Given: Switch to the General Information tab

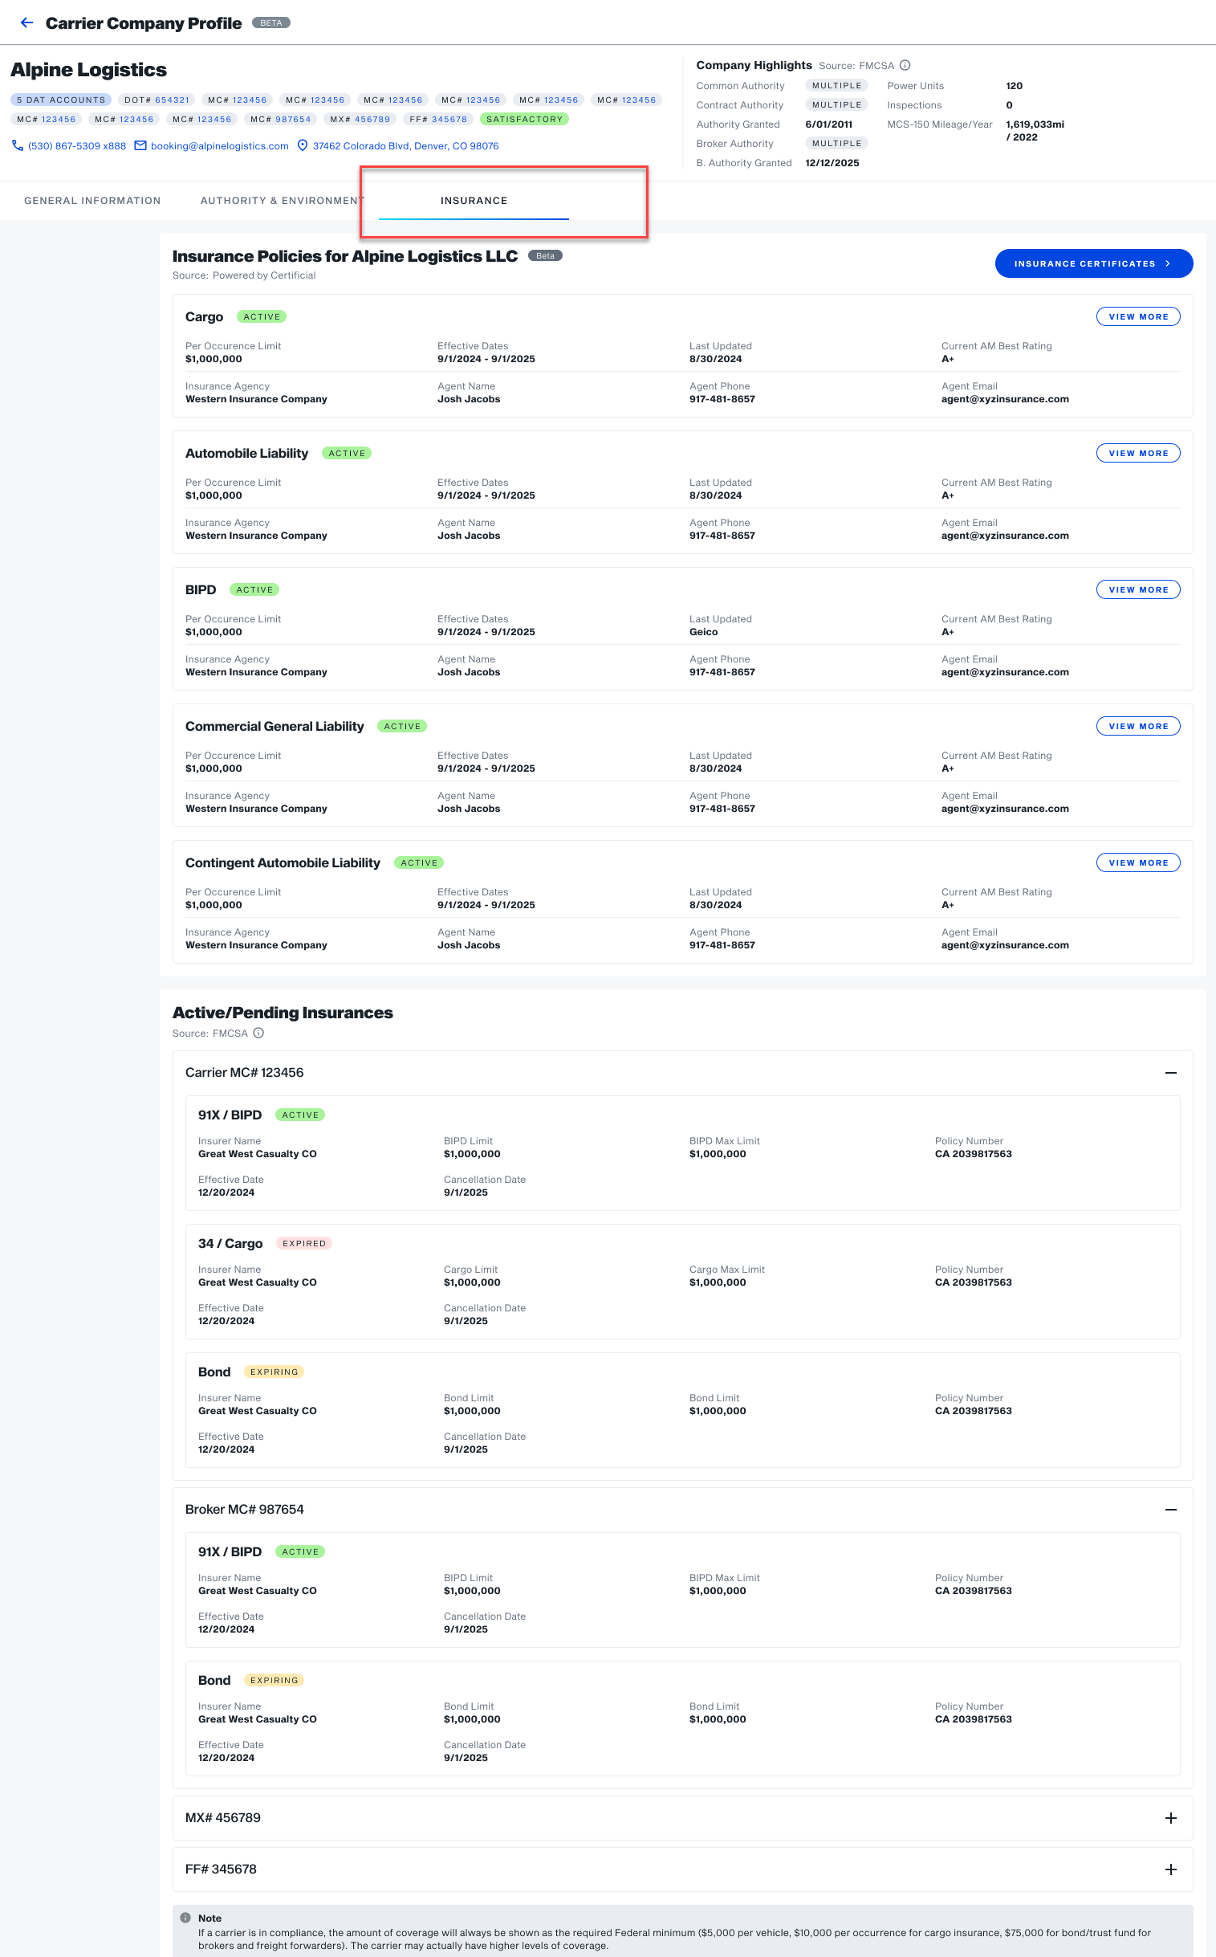Looking at the screenshot, I should (92, 201).
